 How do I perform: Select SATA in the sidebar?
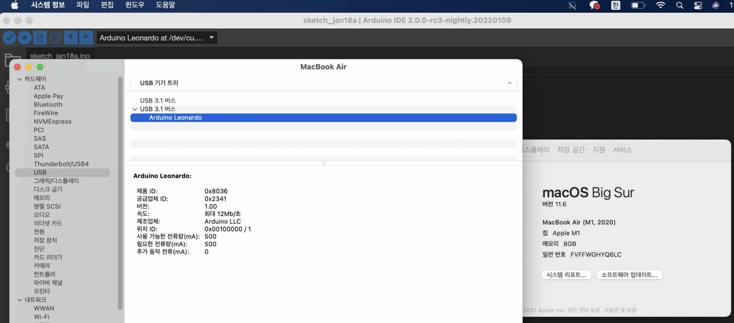coord(41,147)
